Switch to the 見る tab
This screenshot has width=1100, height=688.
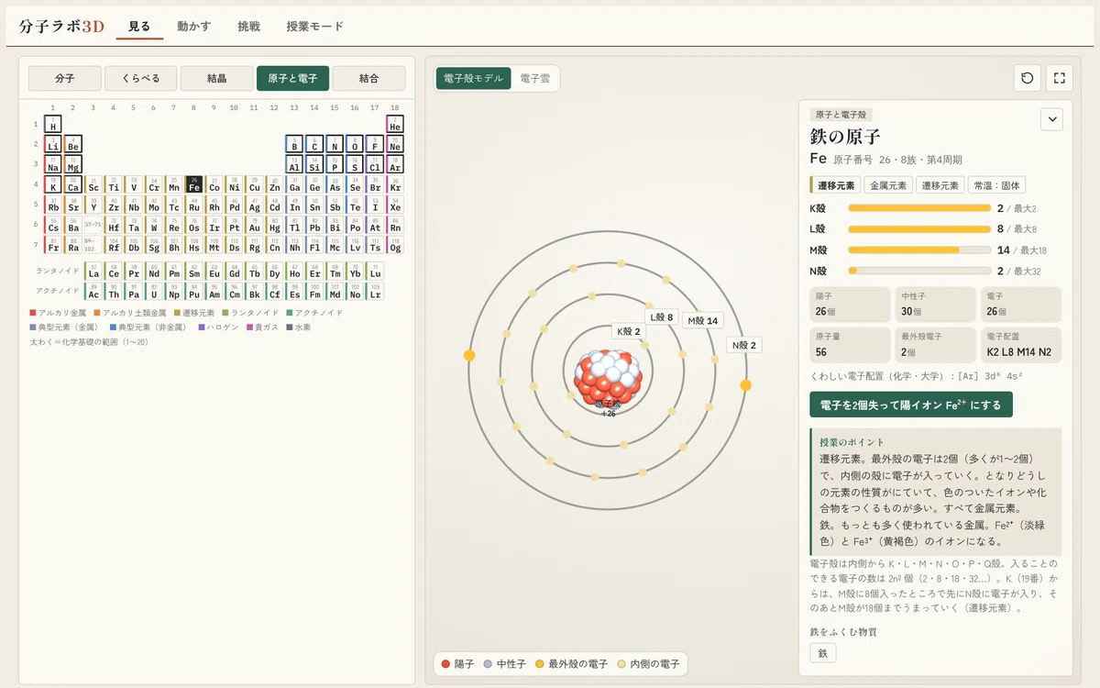click(x=139, y=27)
